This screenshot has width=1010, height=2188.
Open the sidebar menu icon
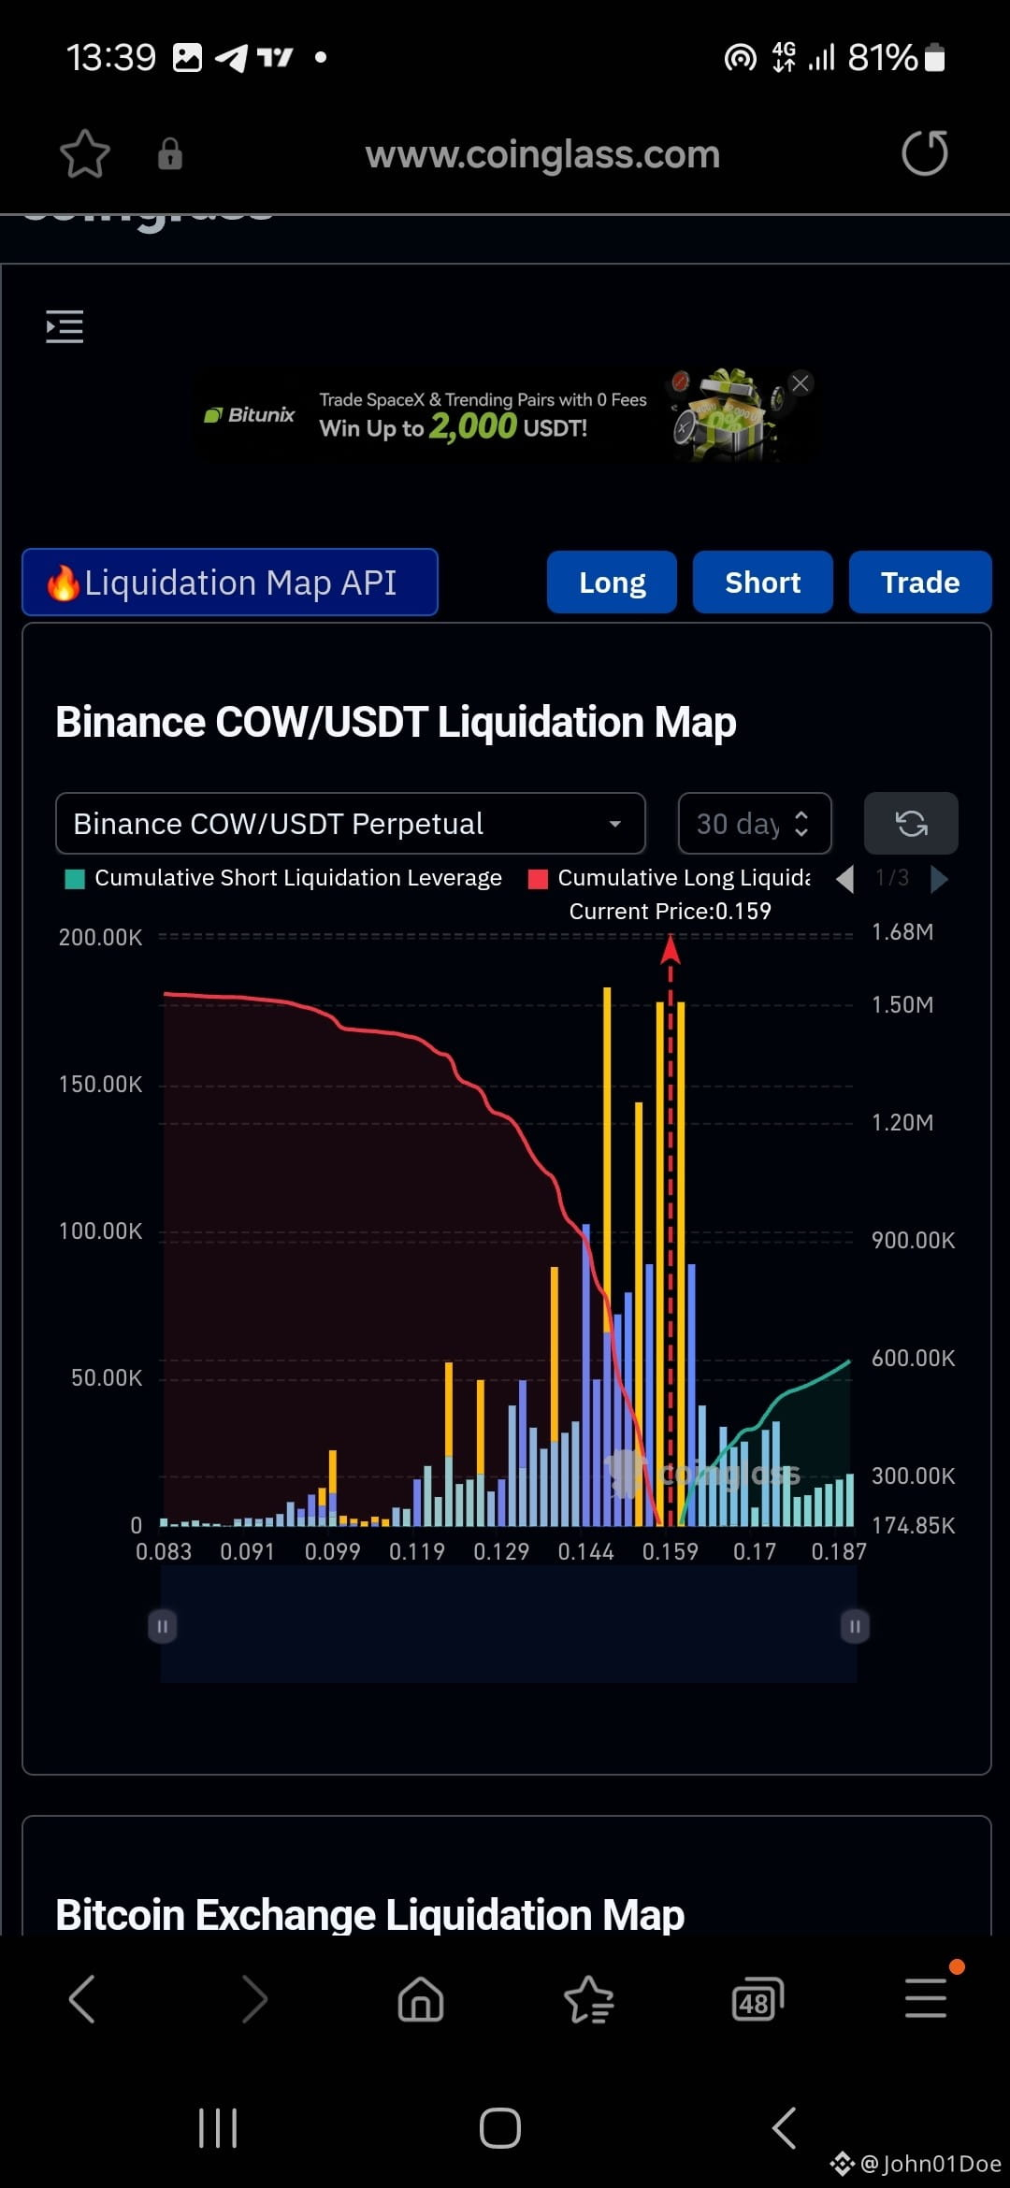(65, 326)
